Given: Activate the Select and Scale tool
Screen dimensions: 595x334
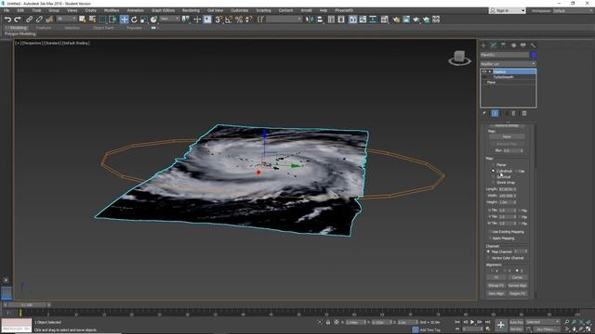Looking at the screenshot, I should tap(144, 19).
